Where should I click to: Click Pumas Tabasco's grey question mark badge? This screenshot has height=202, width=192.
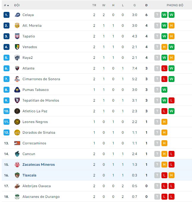[x=157, y=90]
